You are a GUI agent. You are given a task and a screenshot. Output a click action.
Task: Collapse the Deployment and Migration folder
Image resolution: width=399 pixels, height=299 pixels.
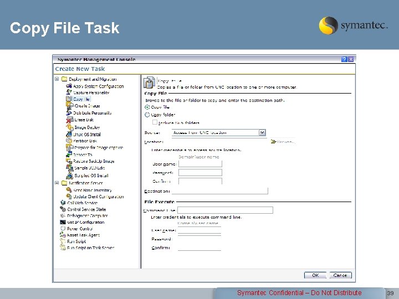(x=57, y=79)
